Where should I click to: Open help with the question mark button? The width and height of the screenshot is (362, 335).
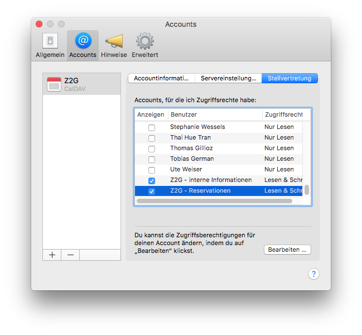[313, 274]
